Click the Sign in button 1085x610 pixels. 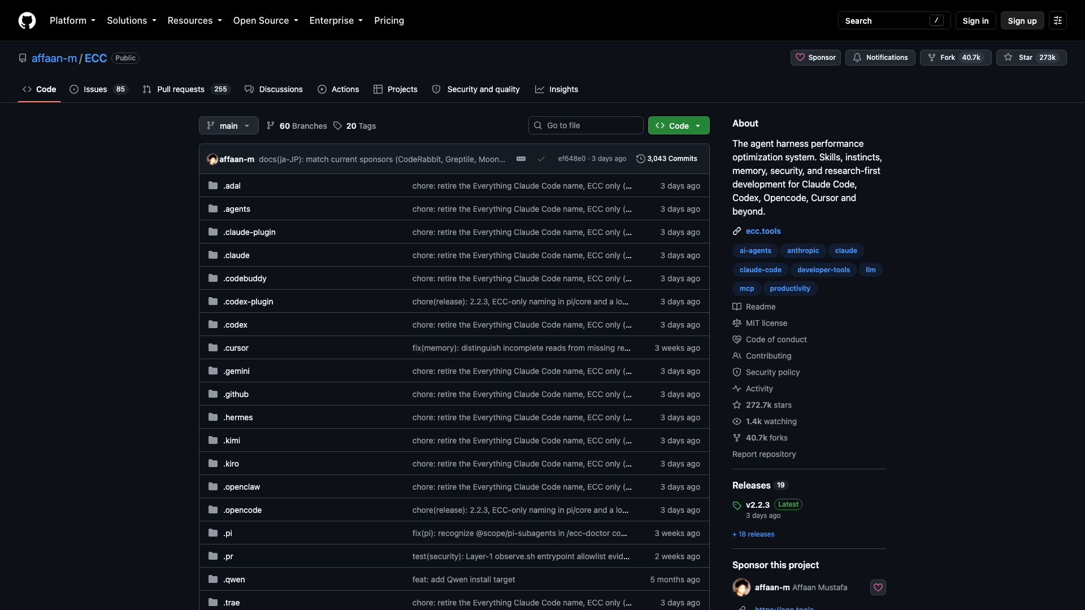click(x=975, y=20)
